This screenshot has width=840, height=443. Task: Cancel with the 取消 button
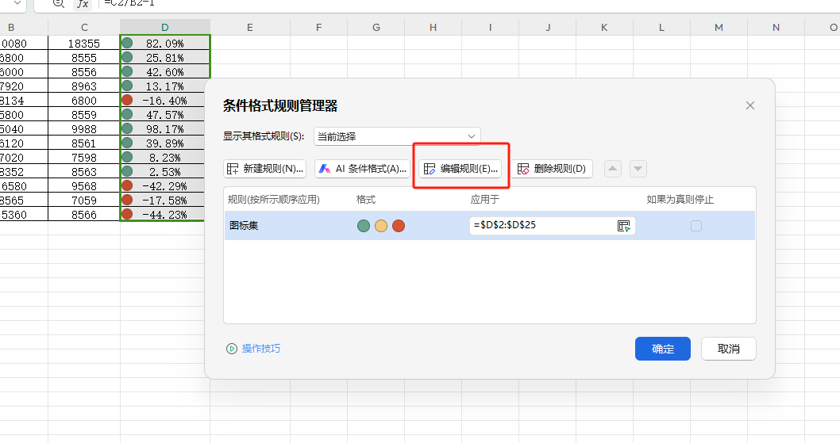729,349
